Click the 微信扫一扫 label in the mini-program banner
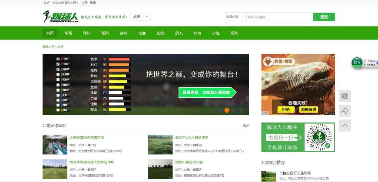Viewport: 378px width, 182px height. point(281,137)
